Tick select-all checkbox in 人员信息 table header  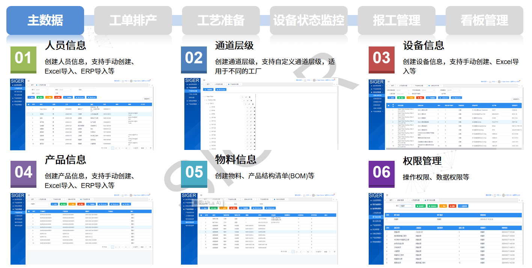click(29, 105)
